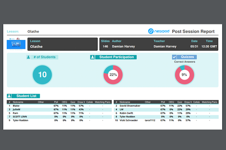Select the Student Participation header label

pos(116,57)
